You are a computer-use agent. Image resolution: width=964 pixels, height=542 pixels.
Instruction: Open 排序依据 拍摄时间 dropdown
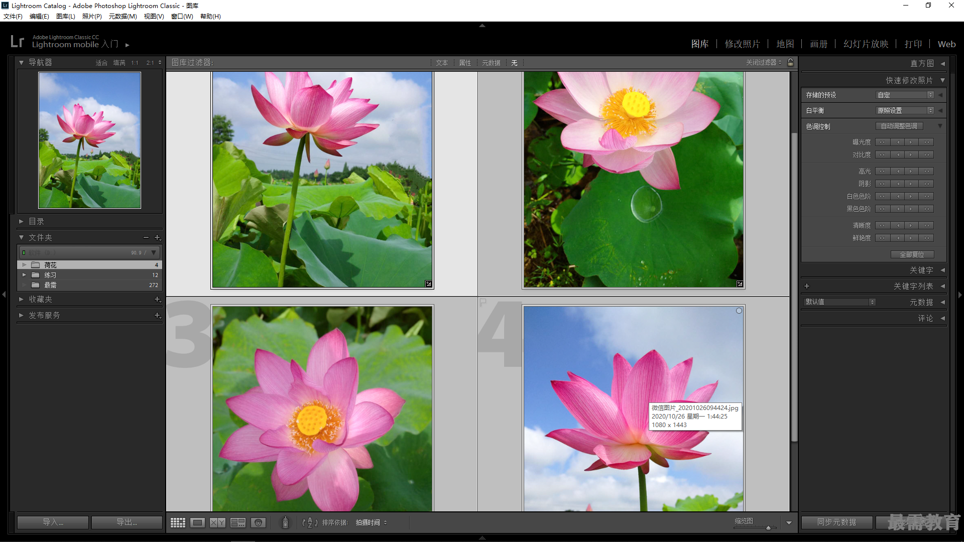click(372, 522)
